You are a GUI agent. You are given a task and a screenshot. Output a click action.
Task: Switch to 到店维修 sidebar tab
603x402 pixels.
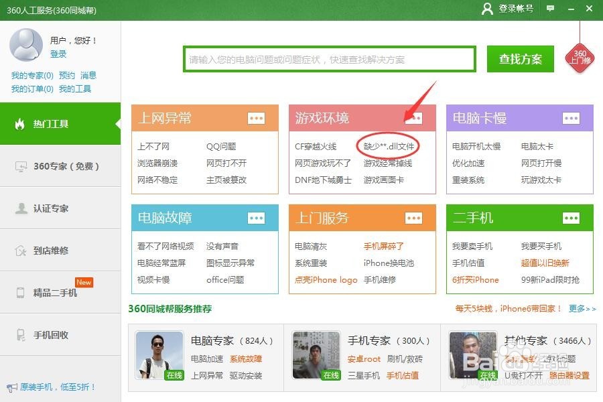[60, 251]
